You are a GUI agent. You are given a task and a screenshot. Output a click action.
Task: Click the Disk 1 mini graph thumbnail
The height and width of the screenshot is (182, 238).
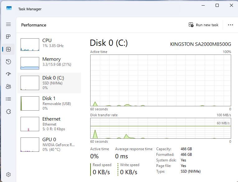[30, 103]
